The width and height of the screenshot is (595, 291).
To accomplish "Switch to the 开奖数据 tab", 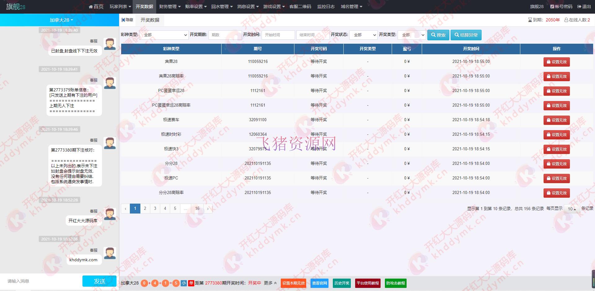I will click(x=149, y=20).
